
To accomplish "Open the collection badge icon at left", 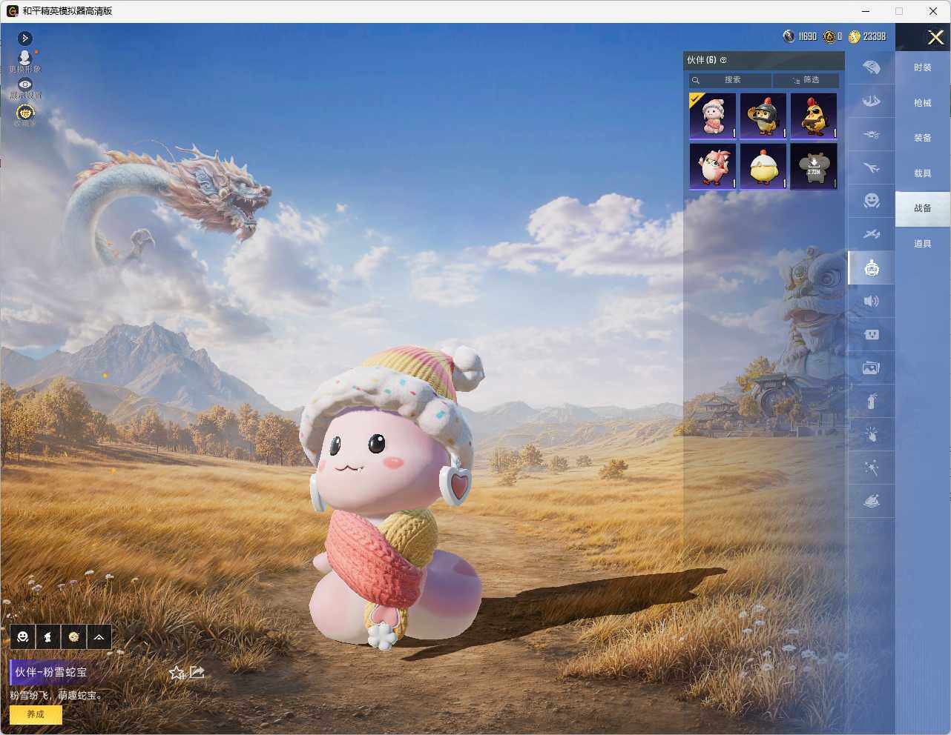I will point(25,114).
